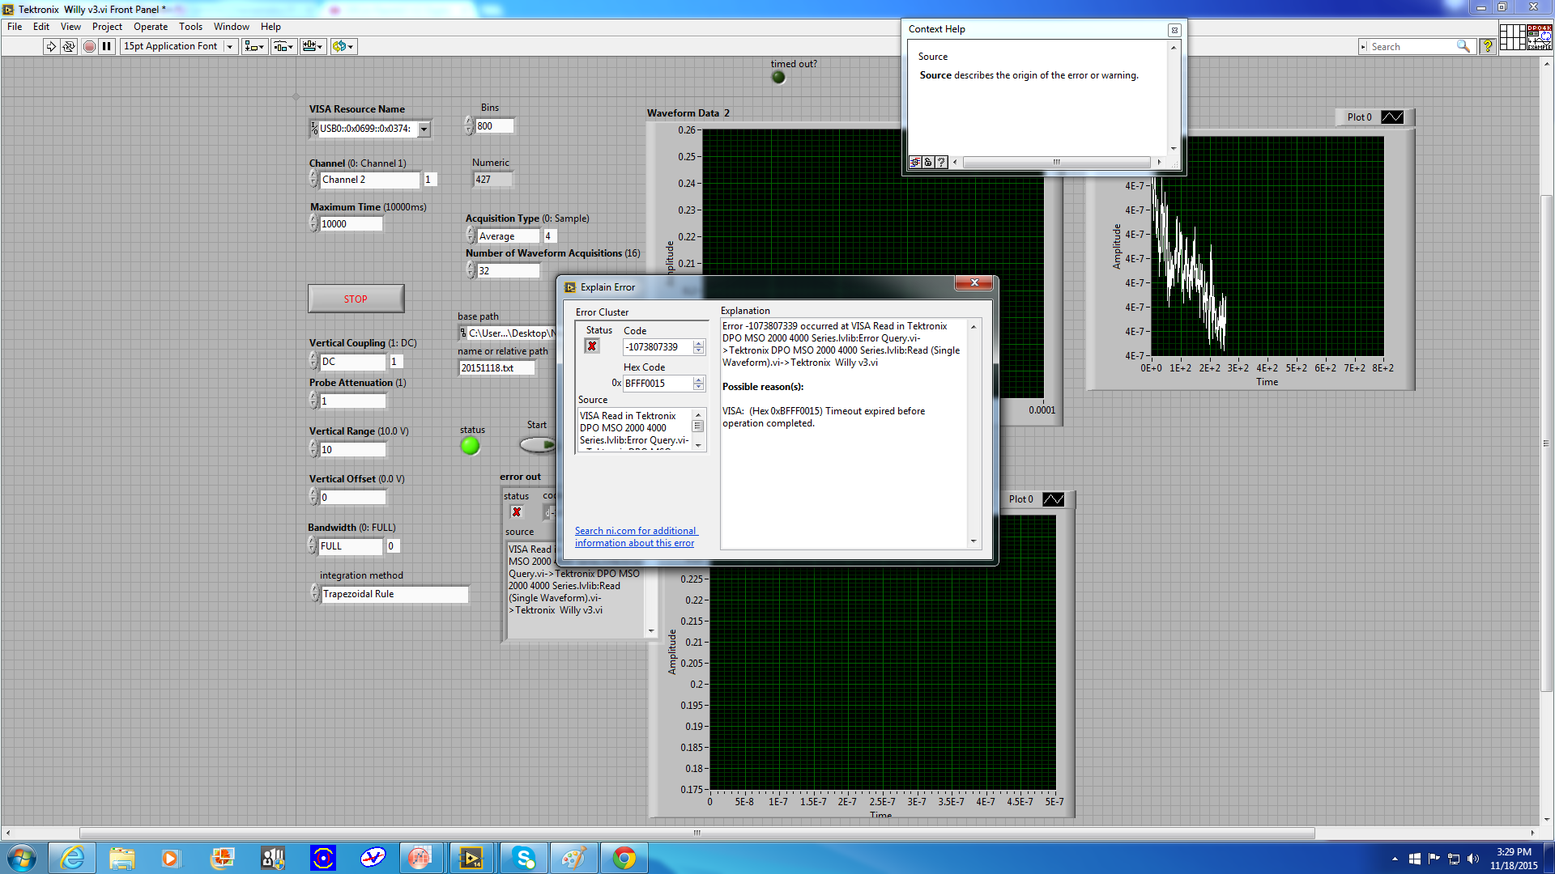Viewport: 1555px width, 874px height.
Task: Click the error out status indicator
Action: pyautogui.click(x=517, y=512)
